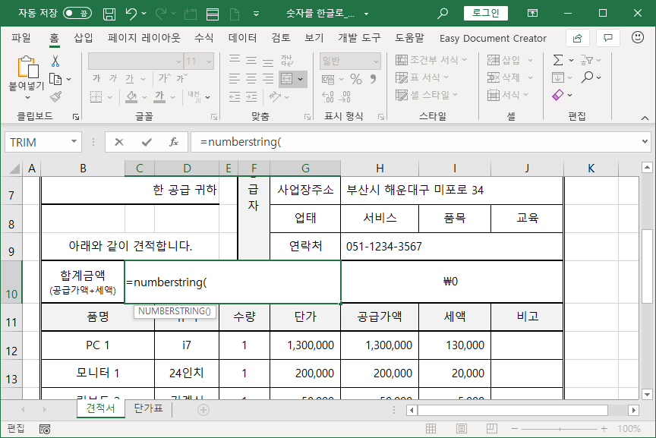Click the Find and Select magnifier icon

pos(588,77)
